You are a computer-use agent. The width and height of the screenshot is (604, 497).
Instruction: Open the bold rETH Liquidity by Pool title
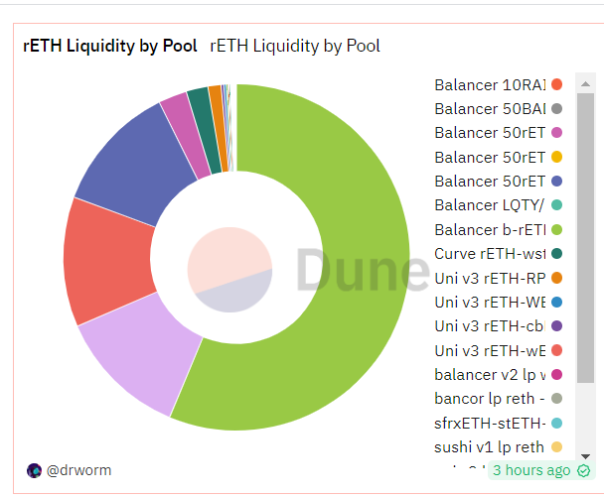pos(109,47)
